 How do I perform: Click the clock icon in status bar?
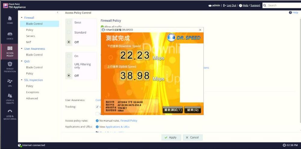[x=284, y=145]
